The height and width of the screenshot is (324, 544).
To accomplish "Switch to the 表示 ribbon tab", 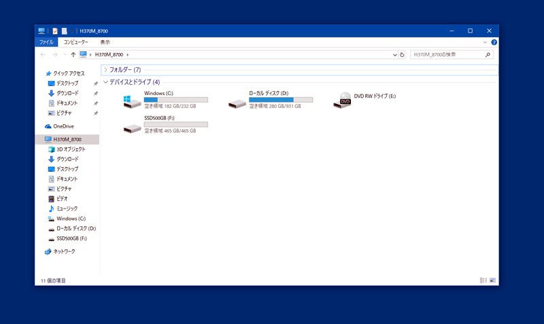I will (x=105, y=42).
